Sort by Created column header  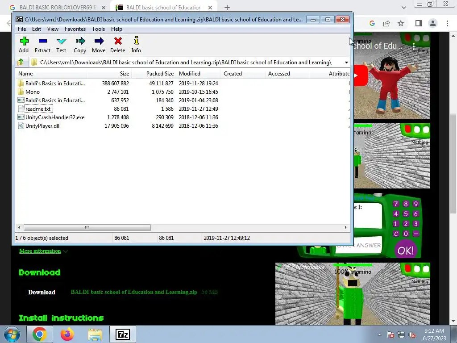243,74
